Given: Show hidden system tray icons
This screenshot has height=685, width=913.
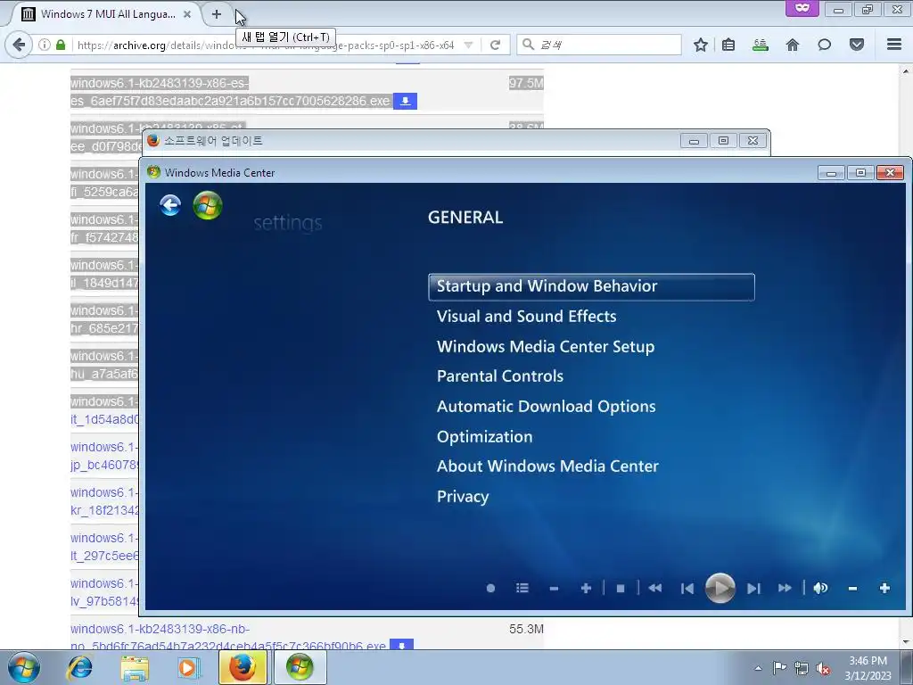Looking at the screenshot, I should pos(758,668).
